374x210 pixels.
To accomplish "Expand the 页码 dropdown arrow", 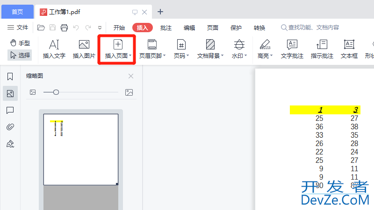I will (x=188, y=56).
